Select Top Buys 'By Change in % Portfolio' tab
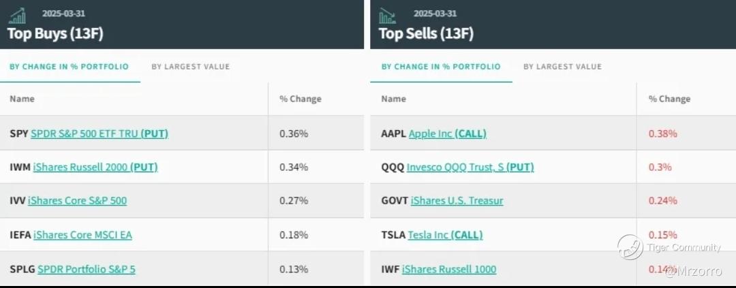 (69, 67)
